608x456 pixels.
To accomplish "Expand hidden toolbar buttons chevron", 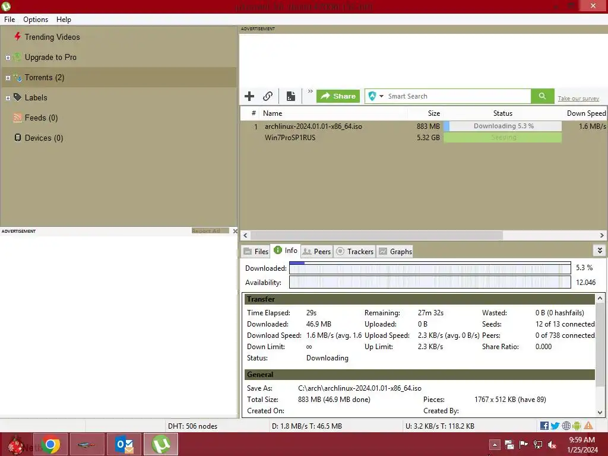I will pyautogui.click(x=310, y=91).
